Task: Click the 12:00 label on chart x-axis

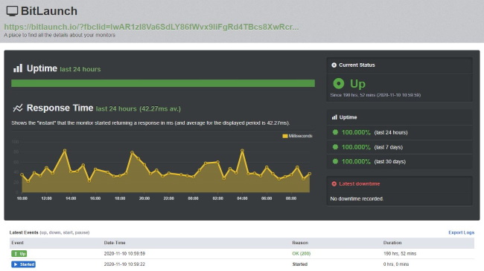Action: tap(46, 198)
